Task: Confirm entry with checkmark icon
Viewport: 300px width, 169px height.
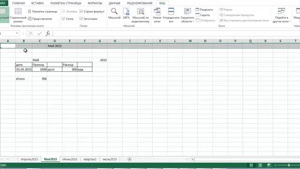Action: coord(39,33)
